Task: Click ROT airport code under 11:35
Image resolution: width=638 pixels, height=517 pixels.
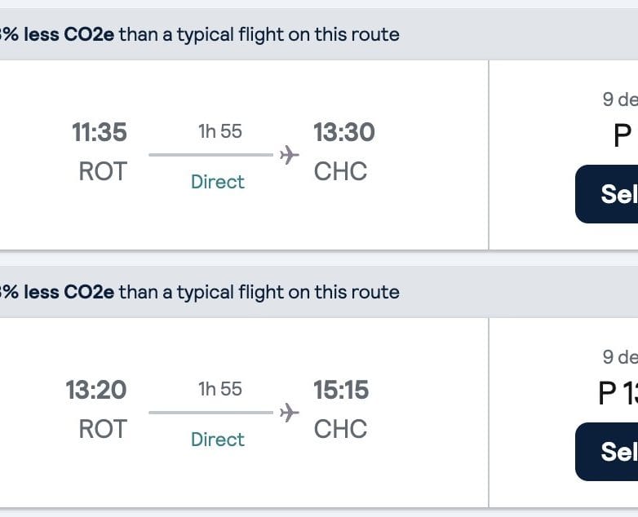Action: [x=103, y=171]
